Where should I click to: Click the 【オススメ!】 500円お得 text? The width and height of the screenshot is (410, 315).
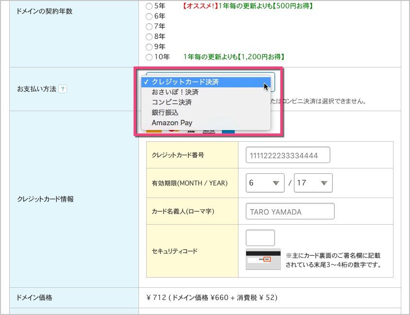pos(247,6)
